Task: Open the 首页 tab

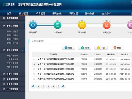Action: click(9, 13)
